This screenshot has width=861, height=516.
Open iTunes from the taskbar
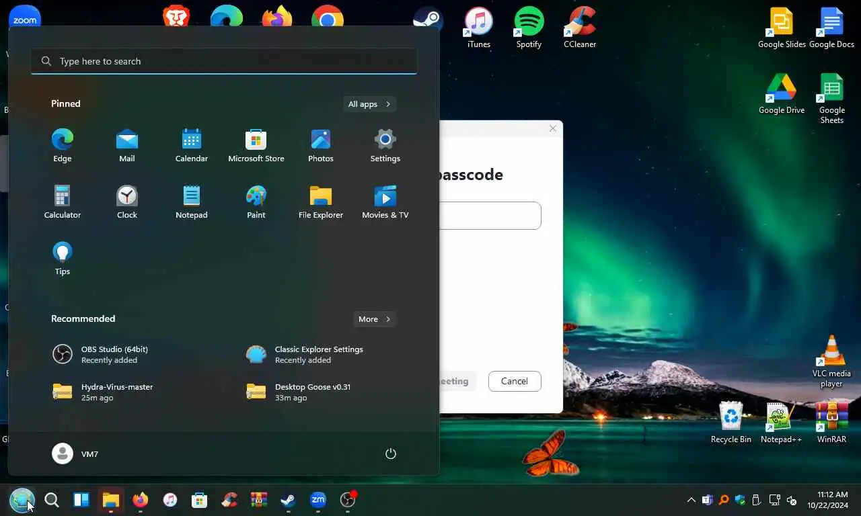point(170,500)
